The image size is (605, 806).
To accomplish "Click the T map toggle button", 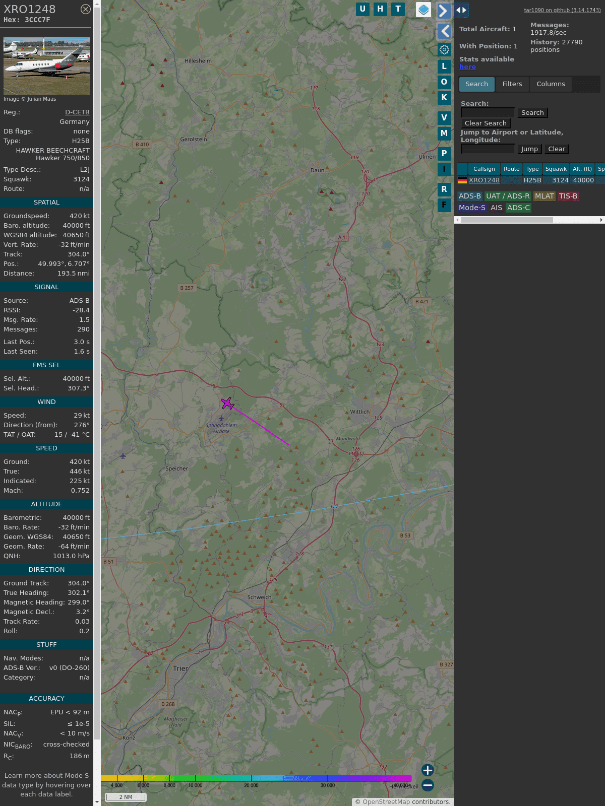I will point(398,9).
